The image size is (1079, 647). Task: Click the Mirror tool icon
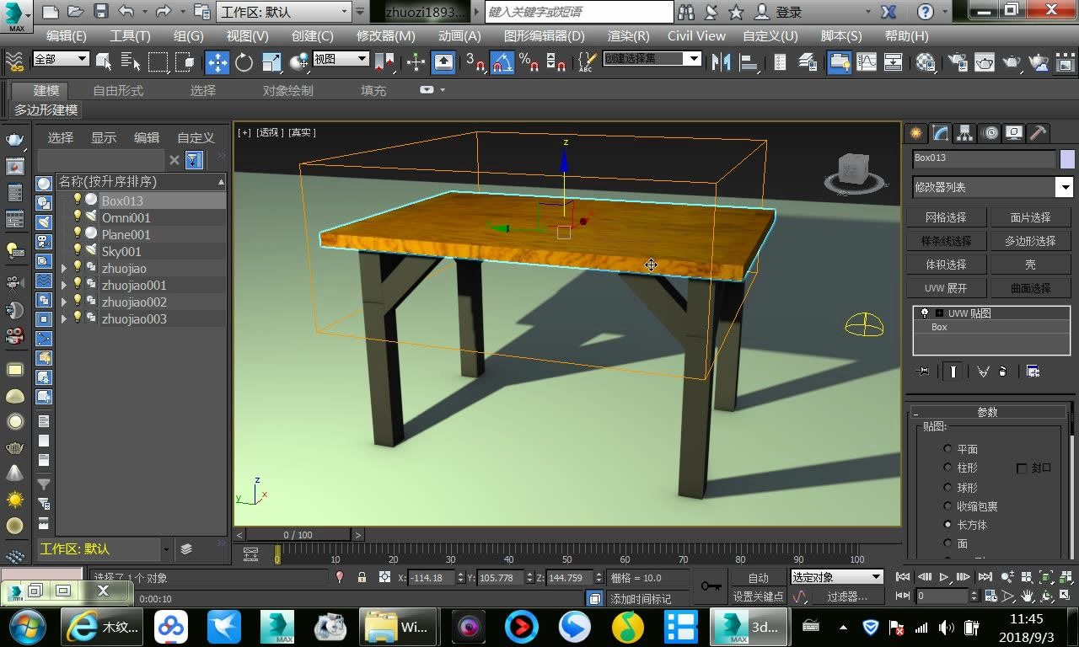pyautogui.click(x=721, y=62)
